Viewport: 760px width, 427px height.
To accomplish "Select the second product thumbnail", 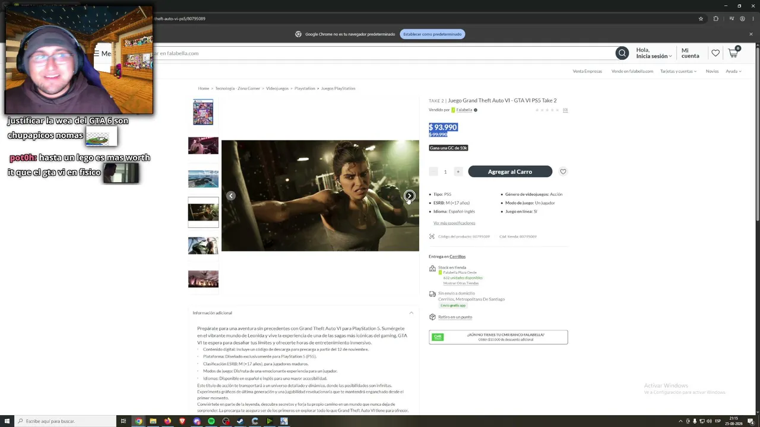I will pos(203,145).
